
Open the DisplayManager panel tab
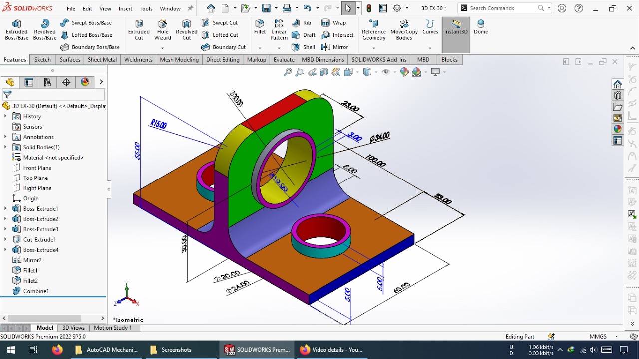pyautogui.click(x=85, y=82)
